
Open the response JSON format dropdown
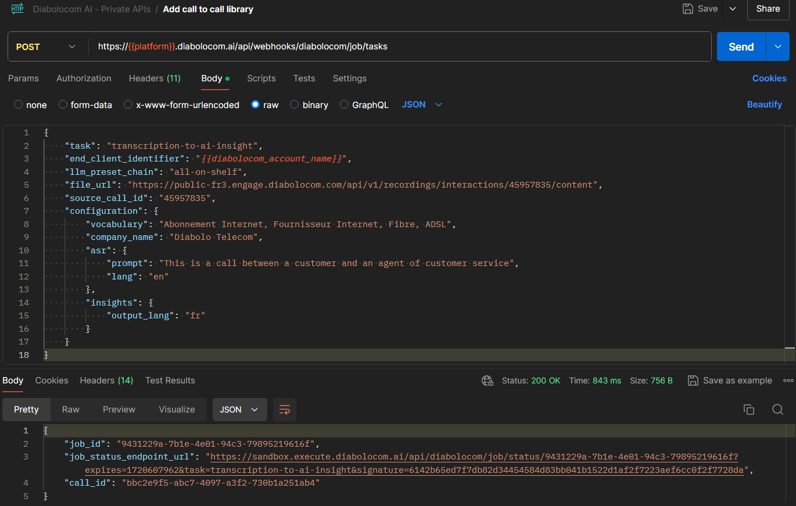point(239,410)
